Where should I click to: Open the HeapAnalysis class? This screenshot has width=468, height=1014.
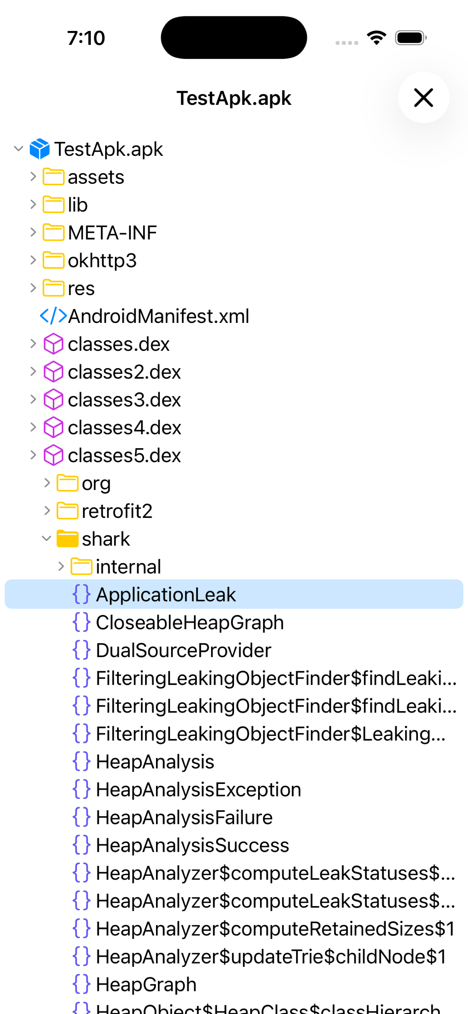point(155,762)
